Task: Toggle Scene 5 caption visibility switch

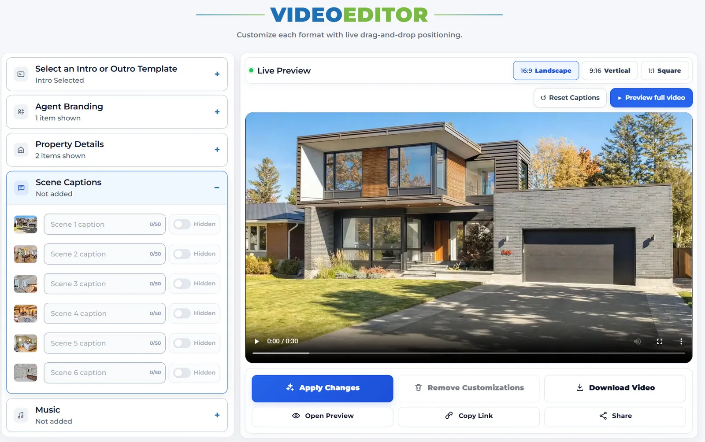Action: [182, 343]
